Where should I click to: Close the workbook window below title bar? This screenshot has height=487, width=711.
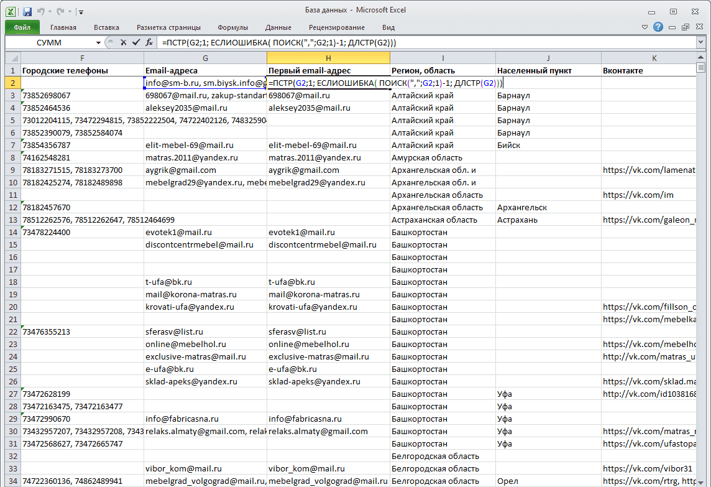(x=699, y=27)
